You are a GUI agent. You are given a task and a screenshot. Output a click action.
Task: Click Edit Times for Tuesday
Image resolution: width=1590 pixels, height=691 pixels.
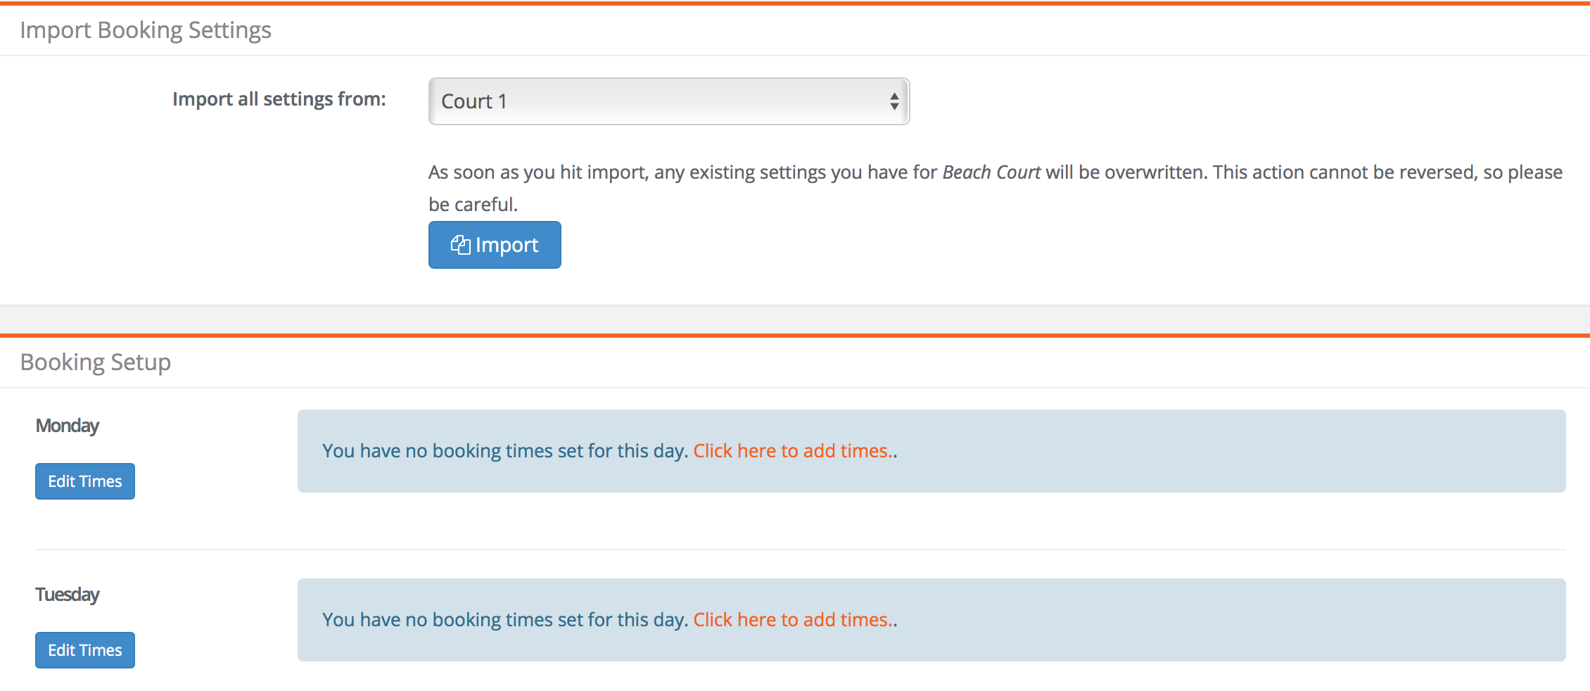(x=85, y=650)
